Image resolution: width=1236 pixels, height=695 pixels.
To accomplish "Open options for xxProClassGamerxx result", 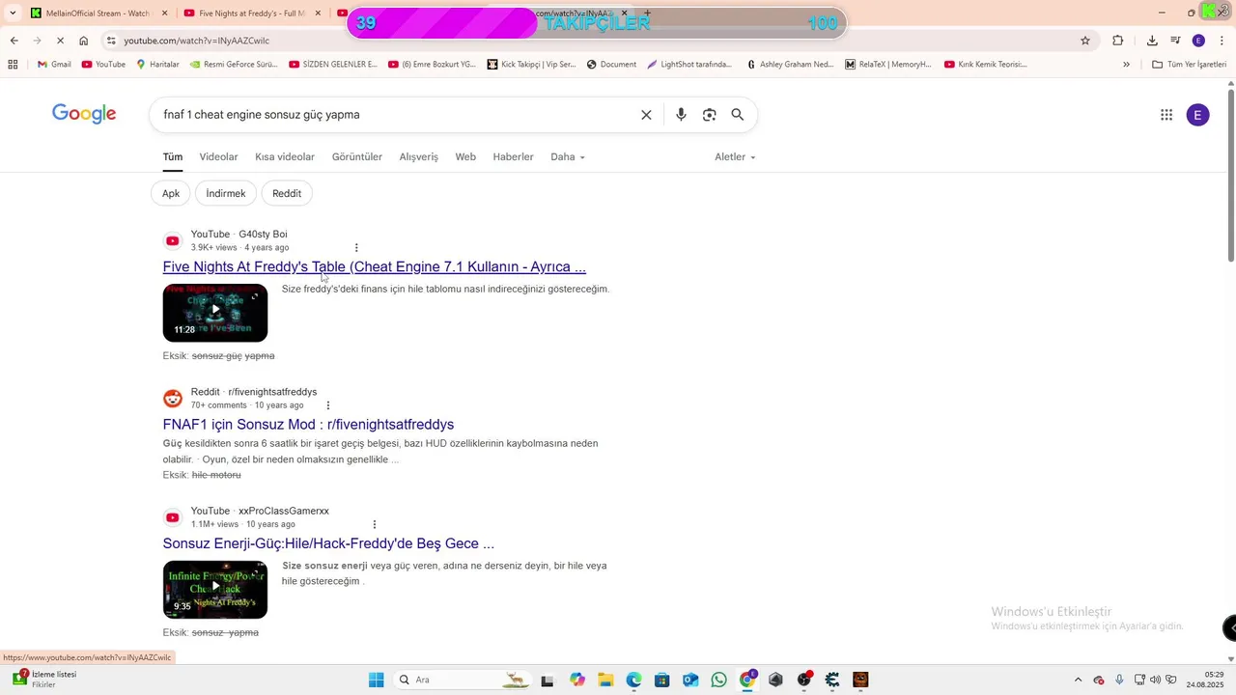I will pos(375,525).
